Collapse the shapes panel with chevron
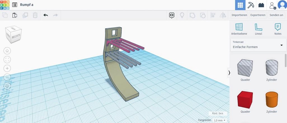The image size is (287, 123). point(229,73)
